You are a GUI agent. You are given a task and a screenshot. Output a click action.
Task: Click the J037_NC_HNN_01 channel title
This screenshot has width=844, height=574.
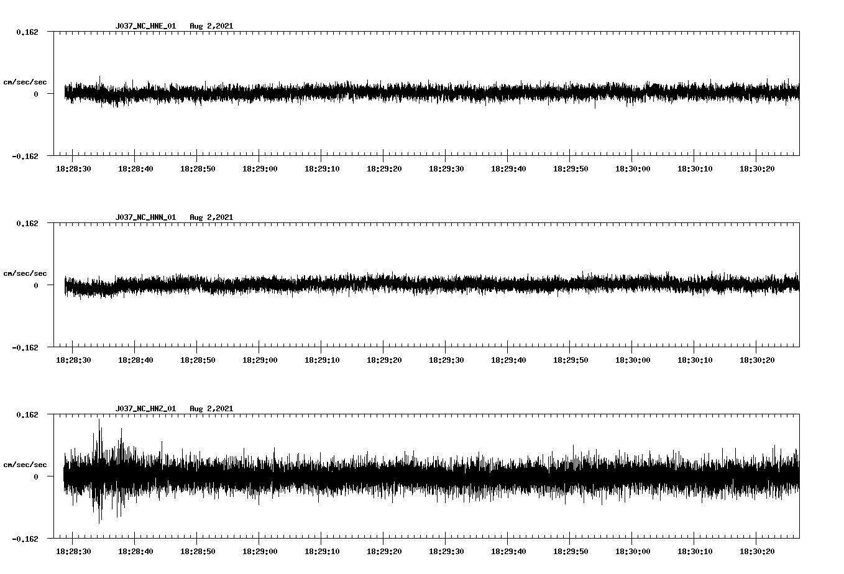[145, 217]
